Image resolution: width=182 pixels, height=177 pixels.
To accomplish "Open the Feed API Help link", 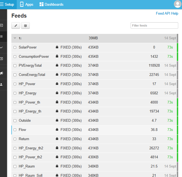I will coord(167,13).
